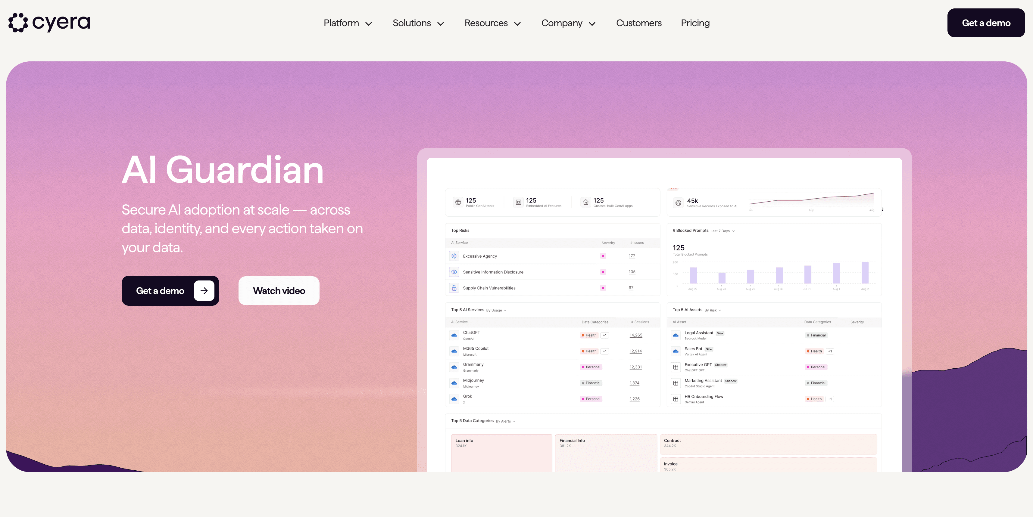The height and width of the screenshot is (517, 1033).
Task: Click the Watch video button
Action: [x=279, y=291]
